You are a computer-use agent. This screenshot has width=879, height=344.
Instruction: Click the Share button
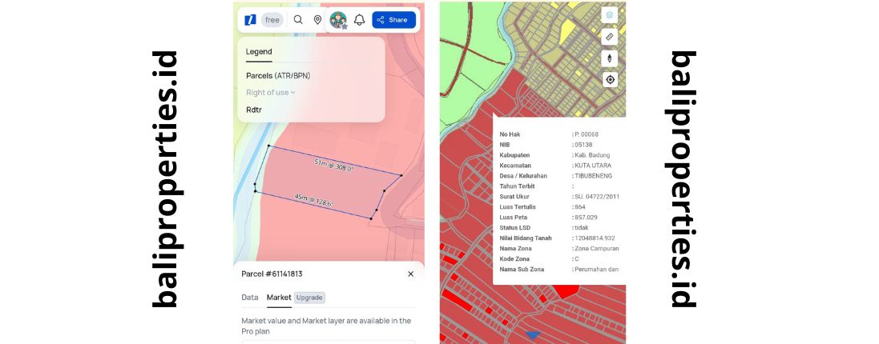393,20
